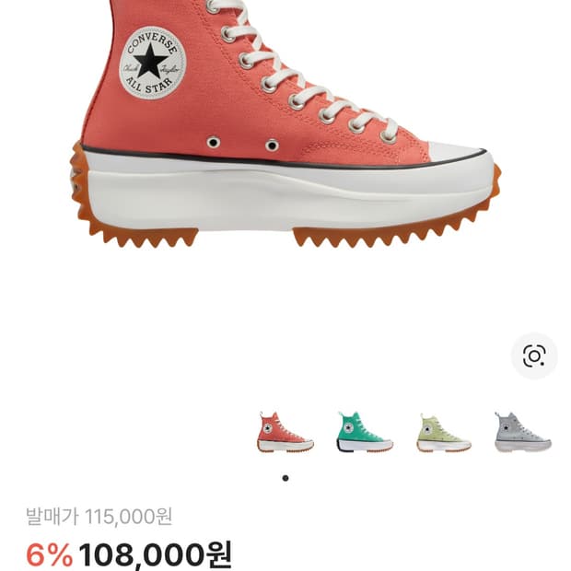Image resolution: width=571 pixels, height=571 pixels.
Task: Choose the lime yellow shoe thumbnail
Action: (444, 433)
